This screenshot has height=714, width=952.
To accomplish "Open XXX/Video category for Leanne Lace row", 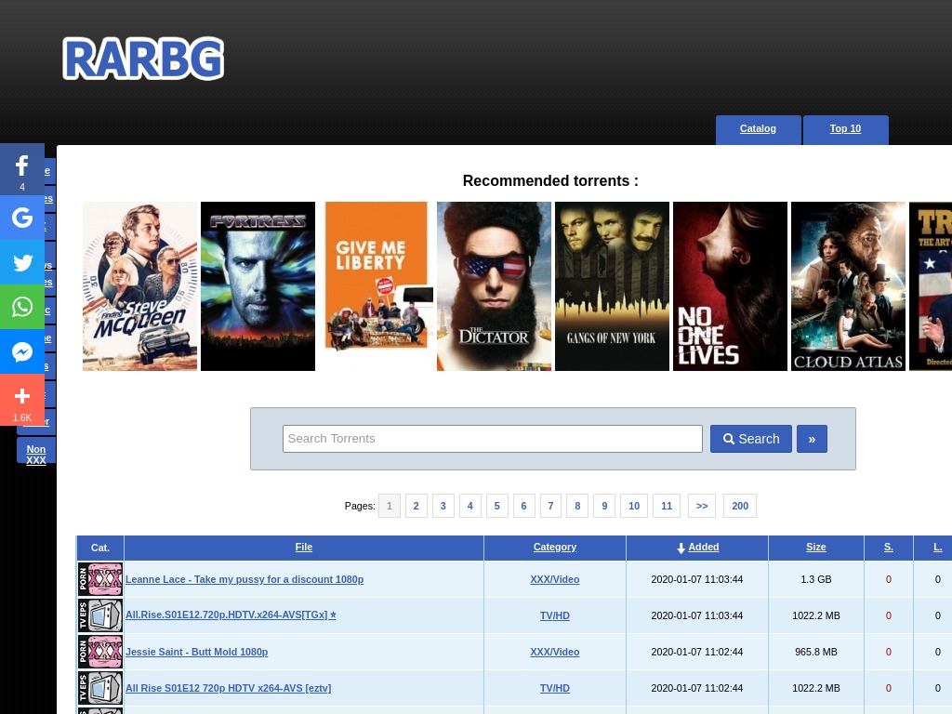I will [x=555, y=579].
